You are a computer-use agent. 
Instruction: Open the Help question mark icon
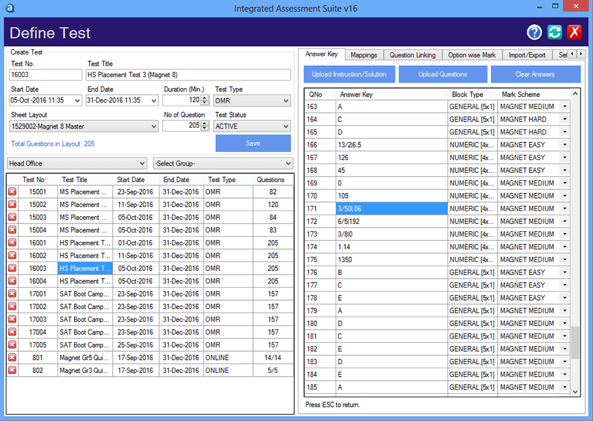pyautogui.click(x=534, y=33)
